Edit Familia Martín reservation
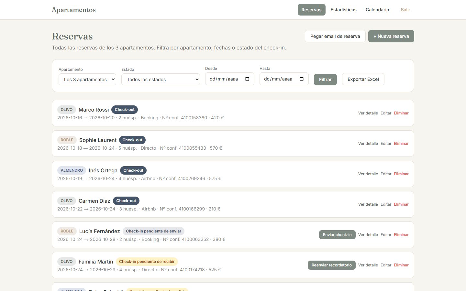The height and width of the screenshot is (291, 466). point(386,265)
